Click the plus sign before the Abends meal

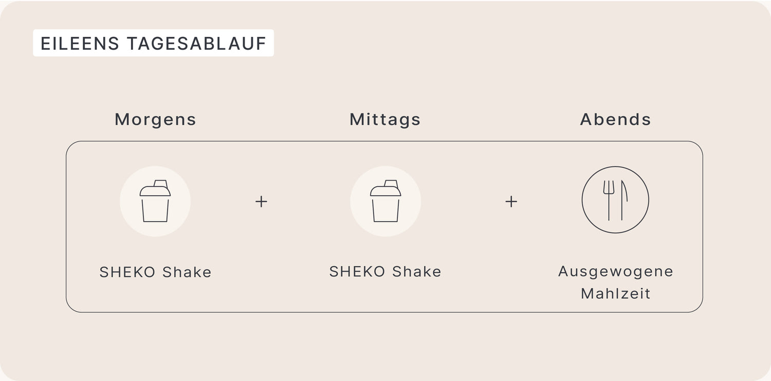pos(511,202)
